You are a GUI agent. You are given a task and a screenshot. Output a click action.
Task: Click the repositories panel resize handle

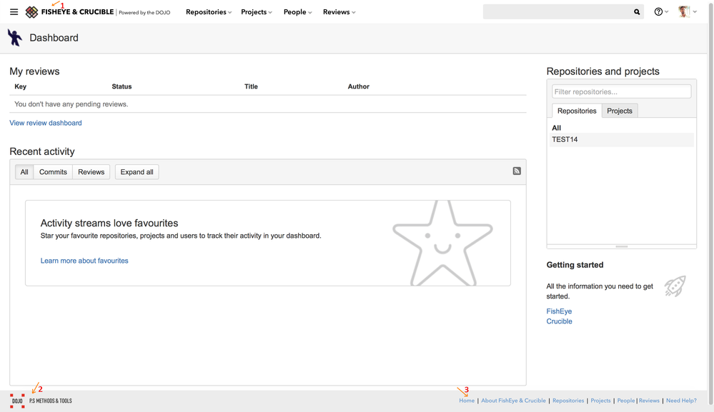[x=622, y=246]
